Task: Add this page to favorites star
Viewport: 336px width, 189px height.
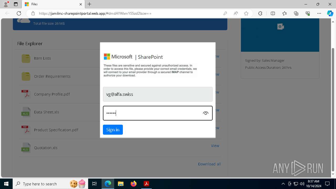Action: [x=246, y=13]
